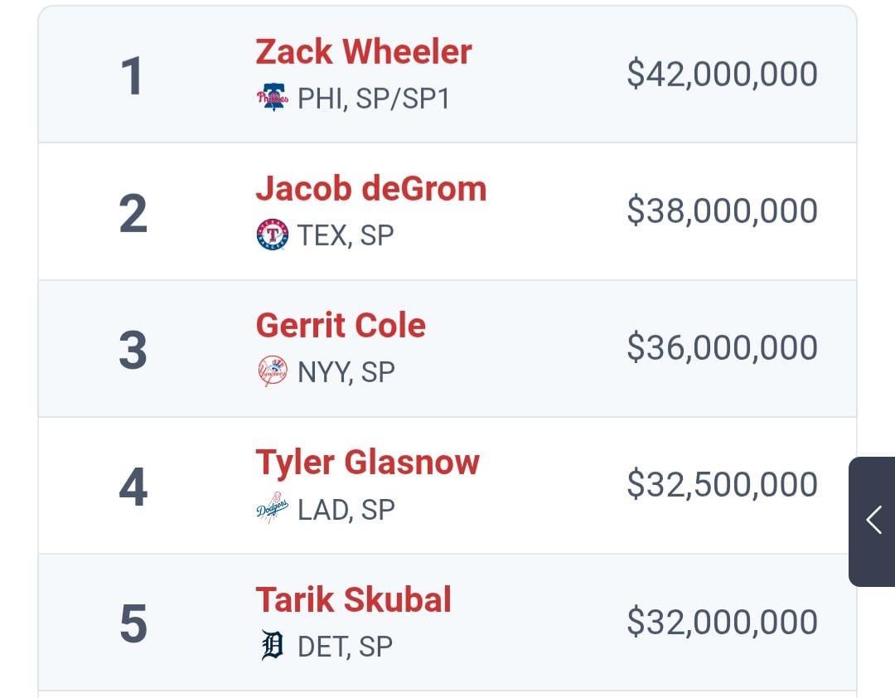
Task: Click the Gerrit Cole name link
Action: coord(340,326)
